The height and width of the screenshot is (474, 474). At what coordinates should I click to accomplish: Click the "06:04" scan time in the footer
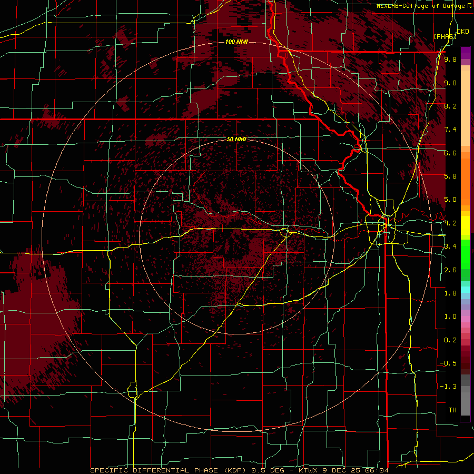pyautogui.click(x=376, y=470)
